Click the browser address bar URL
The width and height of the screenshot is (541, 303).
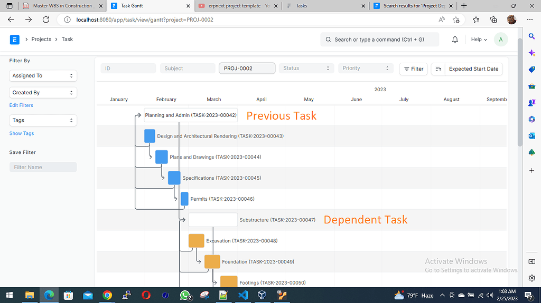145,19
